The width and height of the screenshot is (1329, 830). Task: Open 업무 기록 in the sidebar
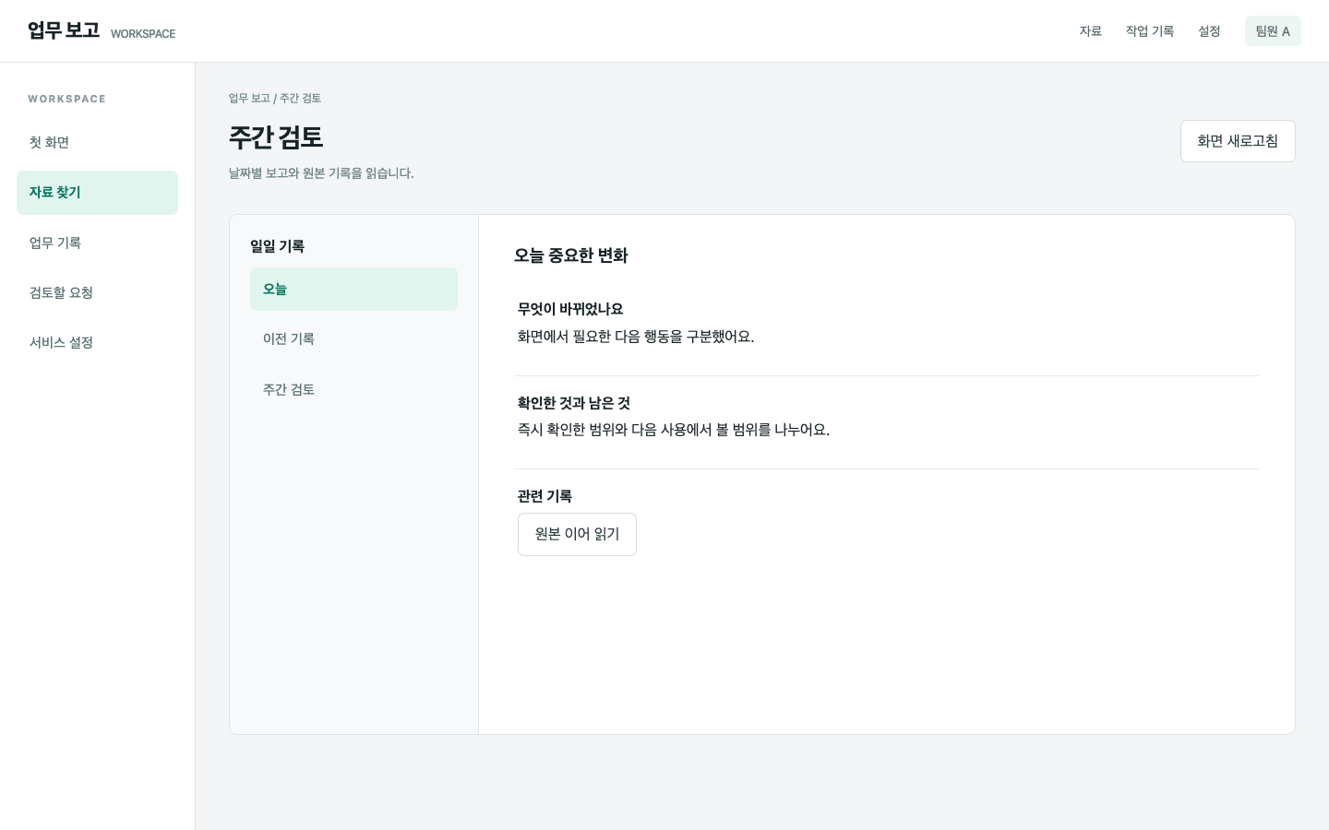click(x=97, y=243)
